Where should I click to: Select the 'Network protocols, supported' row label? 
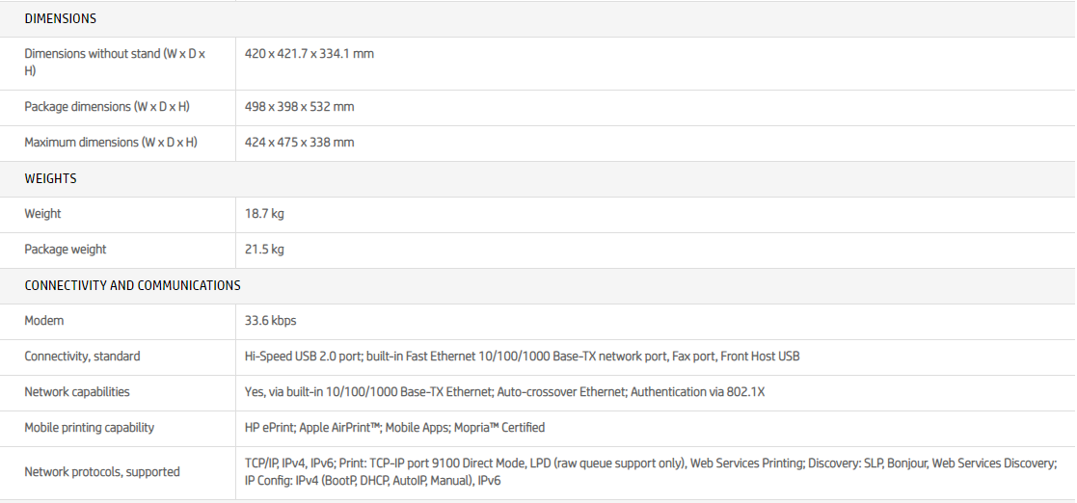click(102, 472)
